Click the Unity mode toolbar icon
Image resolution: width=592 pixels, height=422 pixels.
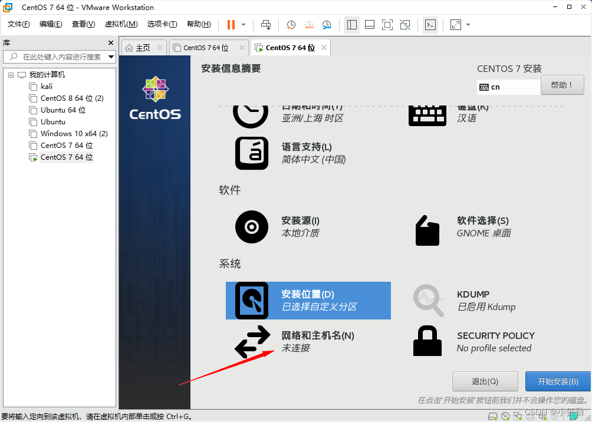pos(405,25)
